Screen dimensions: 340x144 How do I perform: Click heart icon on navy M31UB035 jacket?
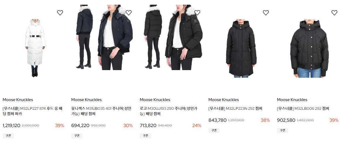point(129,13)
